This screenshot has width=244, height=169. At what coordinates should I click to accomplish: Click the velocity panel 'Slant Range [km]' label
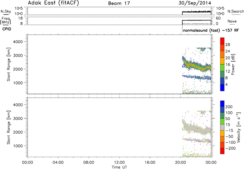pos(9,128)
